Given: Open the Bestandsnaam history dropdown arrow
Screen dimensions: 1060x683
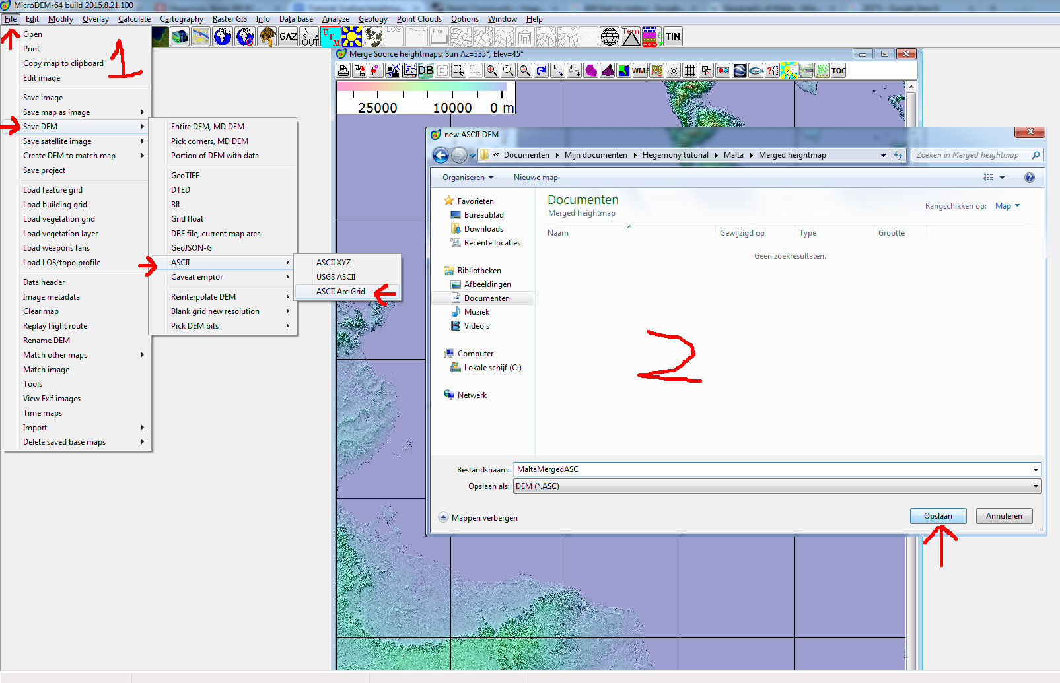Looking at the screenshot, I should tap(1036, 469).
